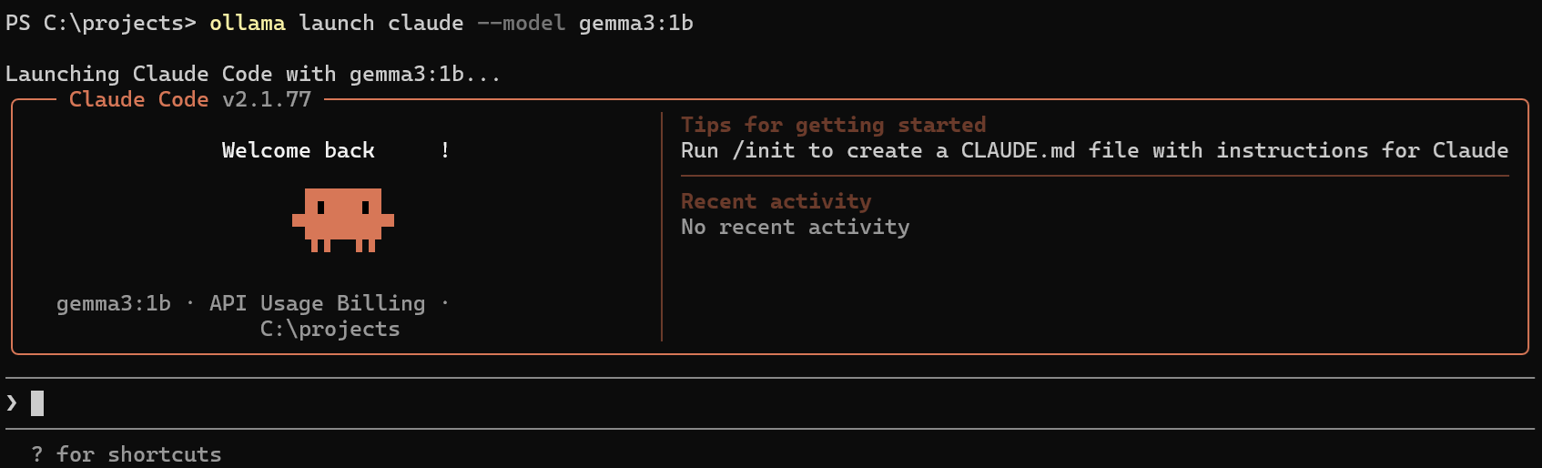Image resolution: width=1542 pixels, height=468 pixels.
Task: Click the word "launch" in the command line
Action: tap(336, 23)
